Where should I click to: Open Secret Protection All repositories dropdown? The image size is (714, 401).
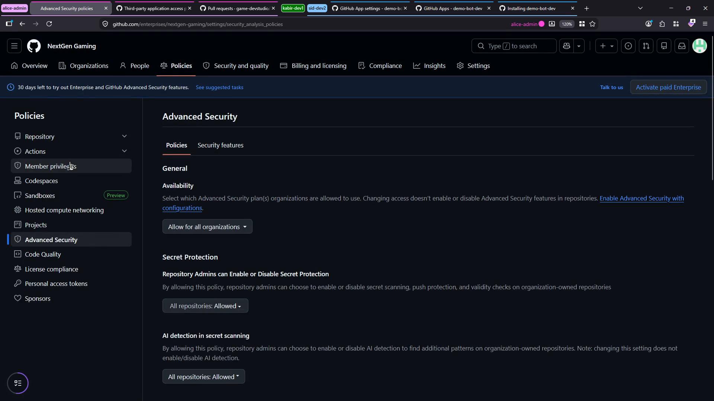[x=205, y=306]
